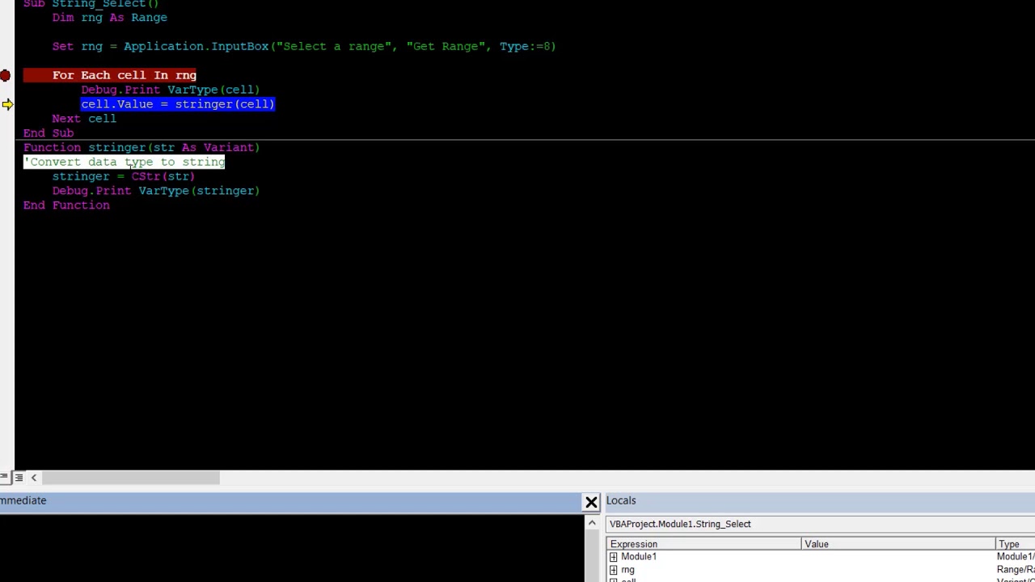Remove the breakpoint dot on For Each line
Screen dimensions: 1035x582
(5, 75)
